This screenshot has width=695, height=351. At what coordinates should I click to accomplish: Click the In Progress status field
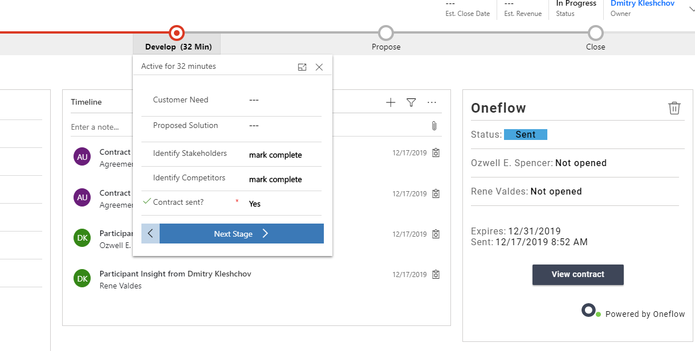click(576, 8)
